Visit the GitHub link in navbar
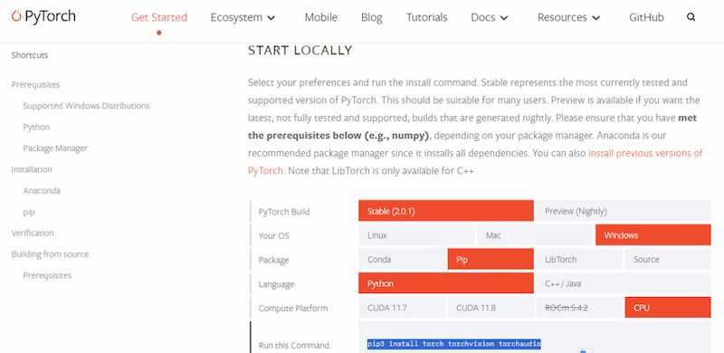 (x=646, y=17)
